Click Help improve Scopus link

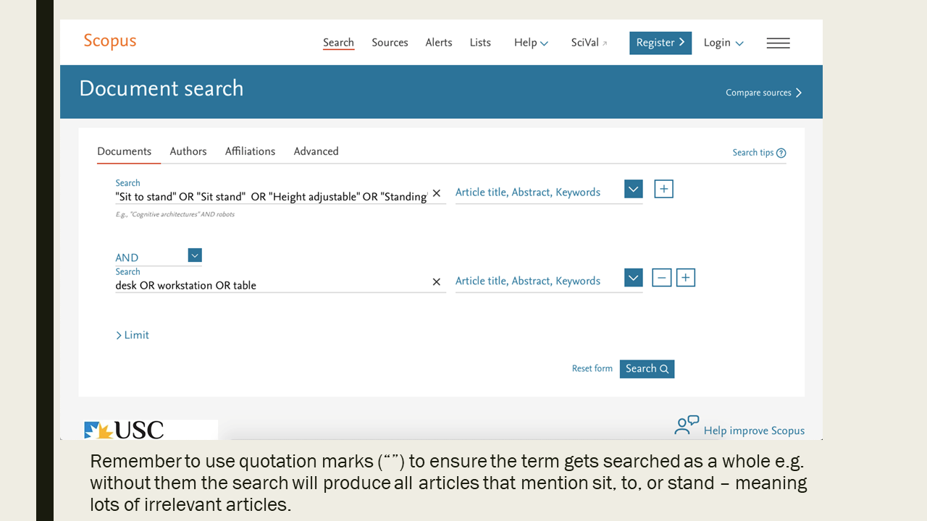point(754,431)
